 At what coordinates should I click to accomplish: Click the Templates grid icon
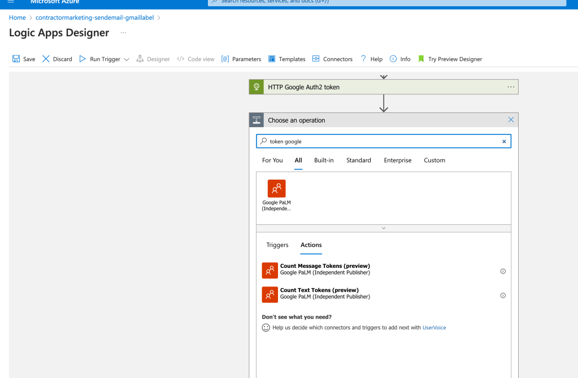(x=272, y=59)
